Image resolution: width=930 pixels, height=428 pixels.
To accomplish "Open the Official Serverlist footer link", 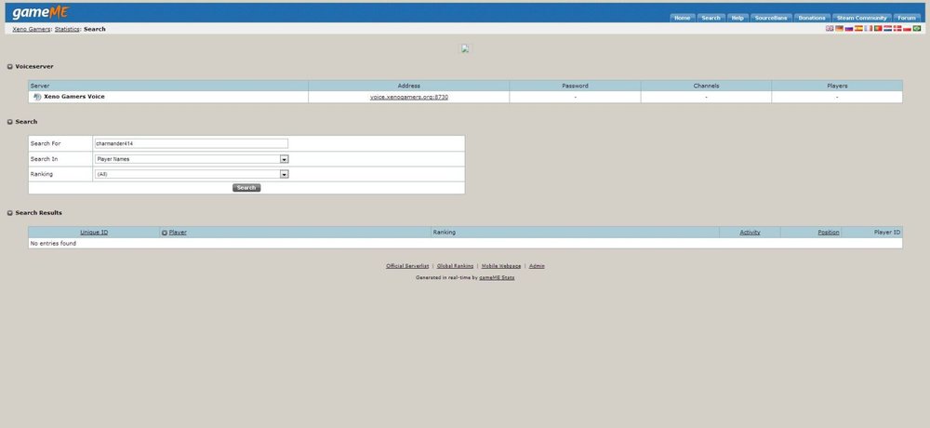I will [x=407, y=266].
